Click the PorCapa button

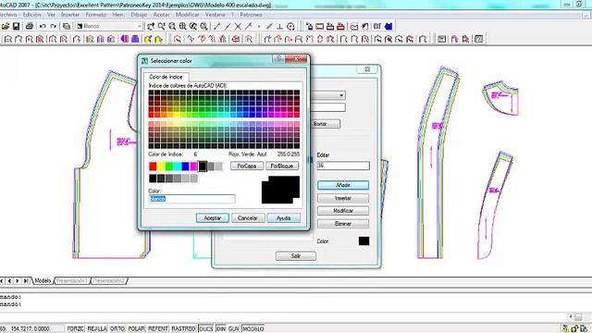[247, 166]
